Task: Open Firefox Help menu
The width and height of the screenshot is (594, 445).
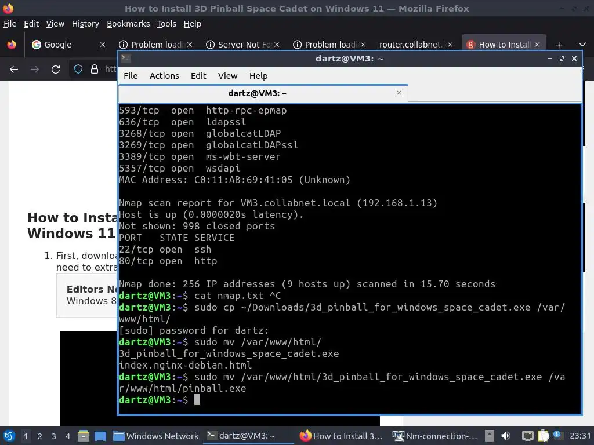Action: (x=192, y=24)
